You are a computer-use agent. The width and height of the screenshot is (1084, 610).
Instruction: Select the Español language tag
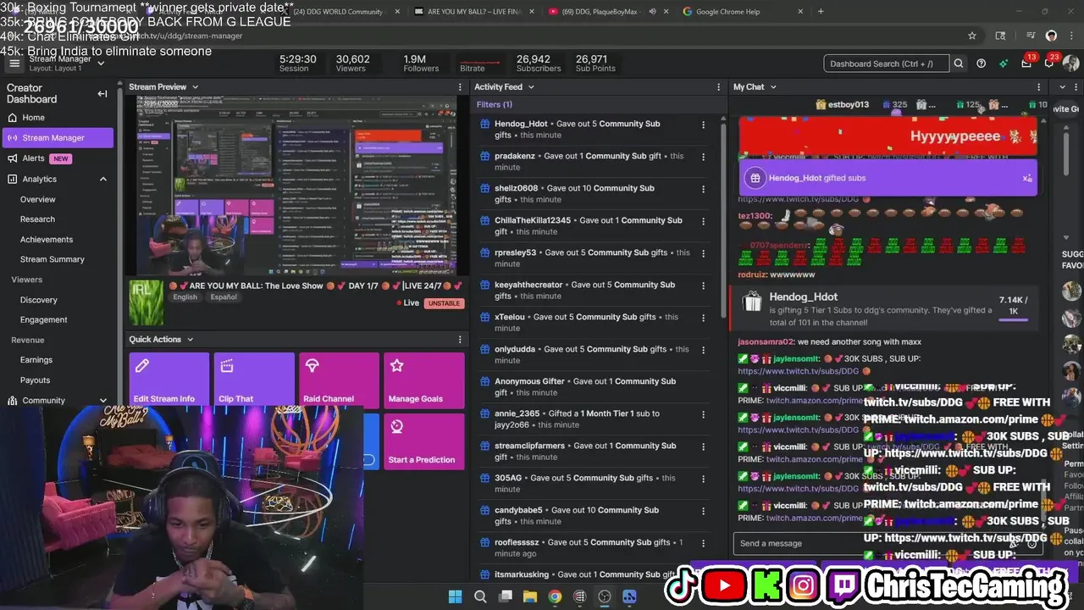[x=224, y=297]
